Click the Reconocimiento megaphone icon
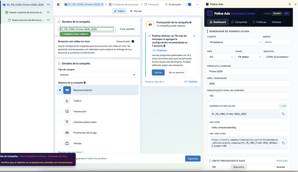Viewport: 298px width, 172px height. pyautogui.click(x=67, y=90)
